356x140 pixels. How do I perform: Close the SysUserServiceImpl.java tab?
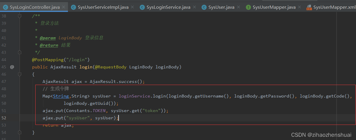pyautogui.click(x=133, y=7)
